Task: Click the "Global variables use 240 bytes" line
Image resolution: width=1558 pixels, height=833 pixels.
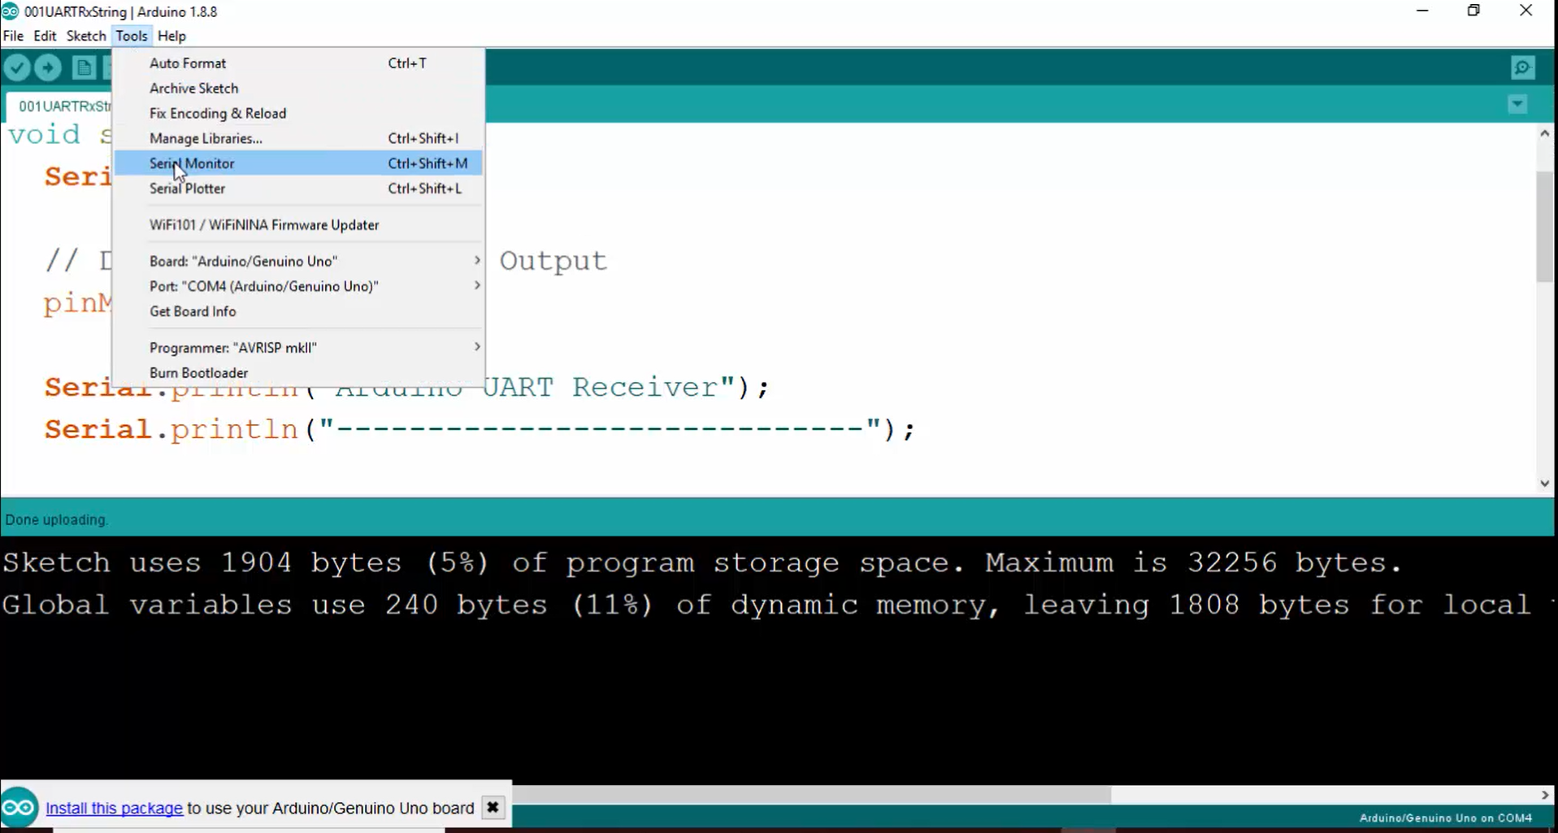Action: [x=766, y=605]
